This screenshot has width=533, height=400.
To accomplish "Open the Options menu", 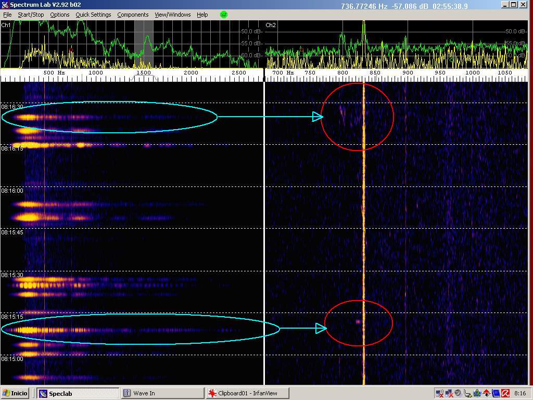I will (x=59, y=15).
